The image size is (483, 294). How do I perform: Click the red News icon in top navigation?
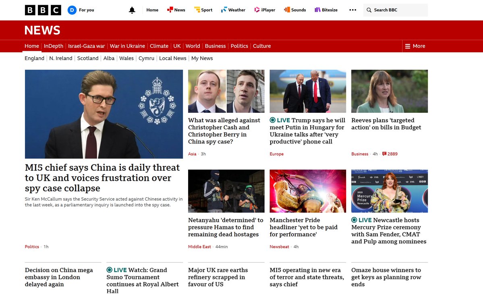click(170, 10)
